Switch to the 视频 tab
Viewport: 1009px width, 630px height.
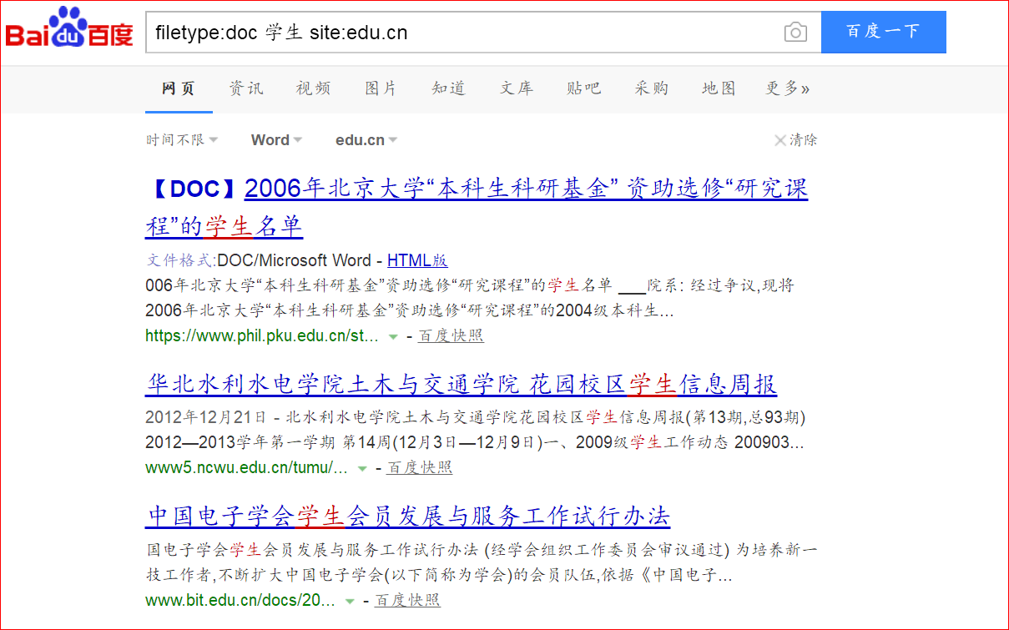[x=313, y=88]
